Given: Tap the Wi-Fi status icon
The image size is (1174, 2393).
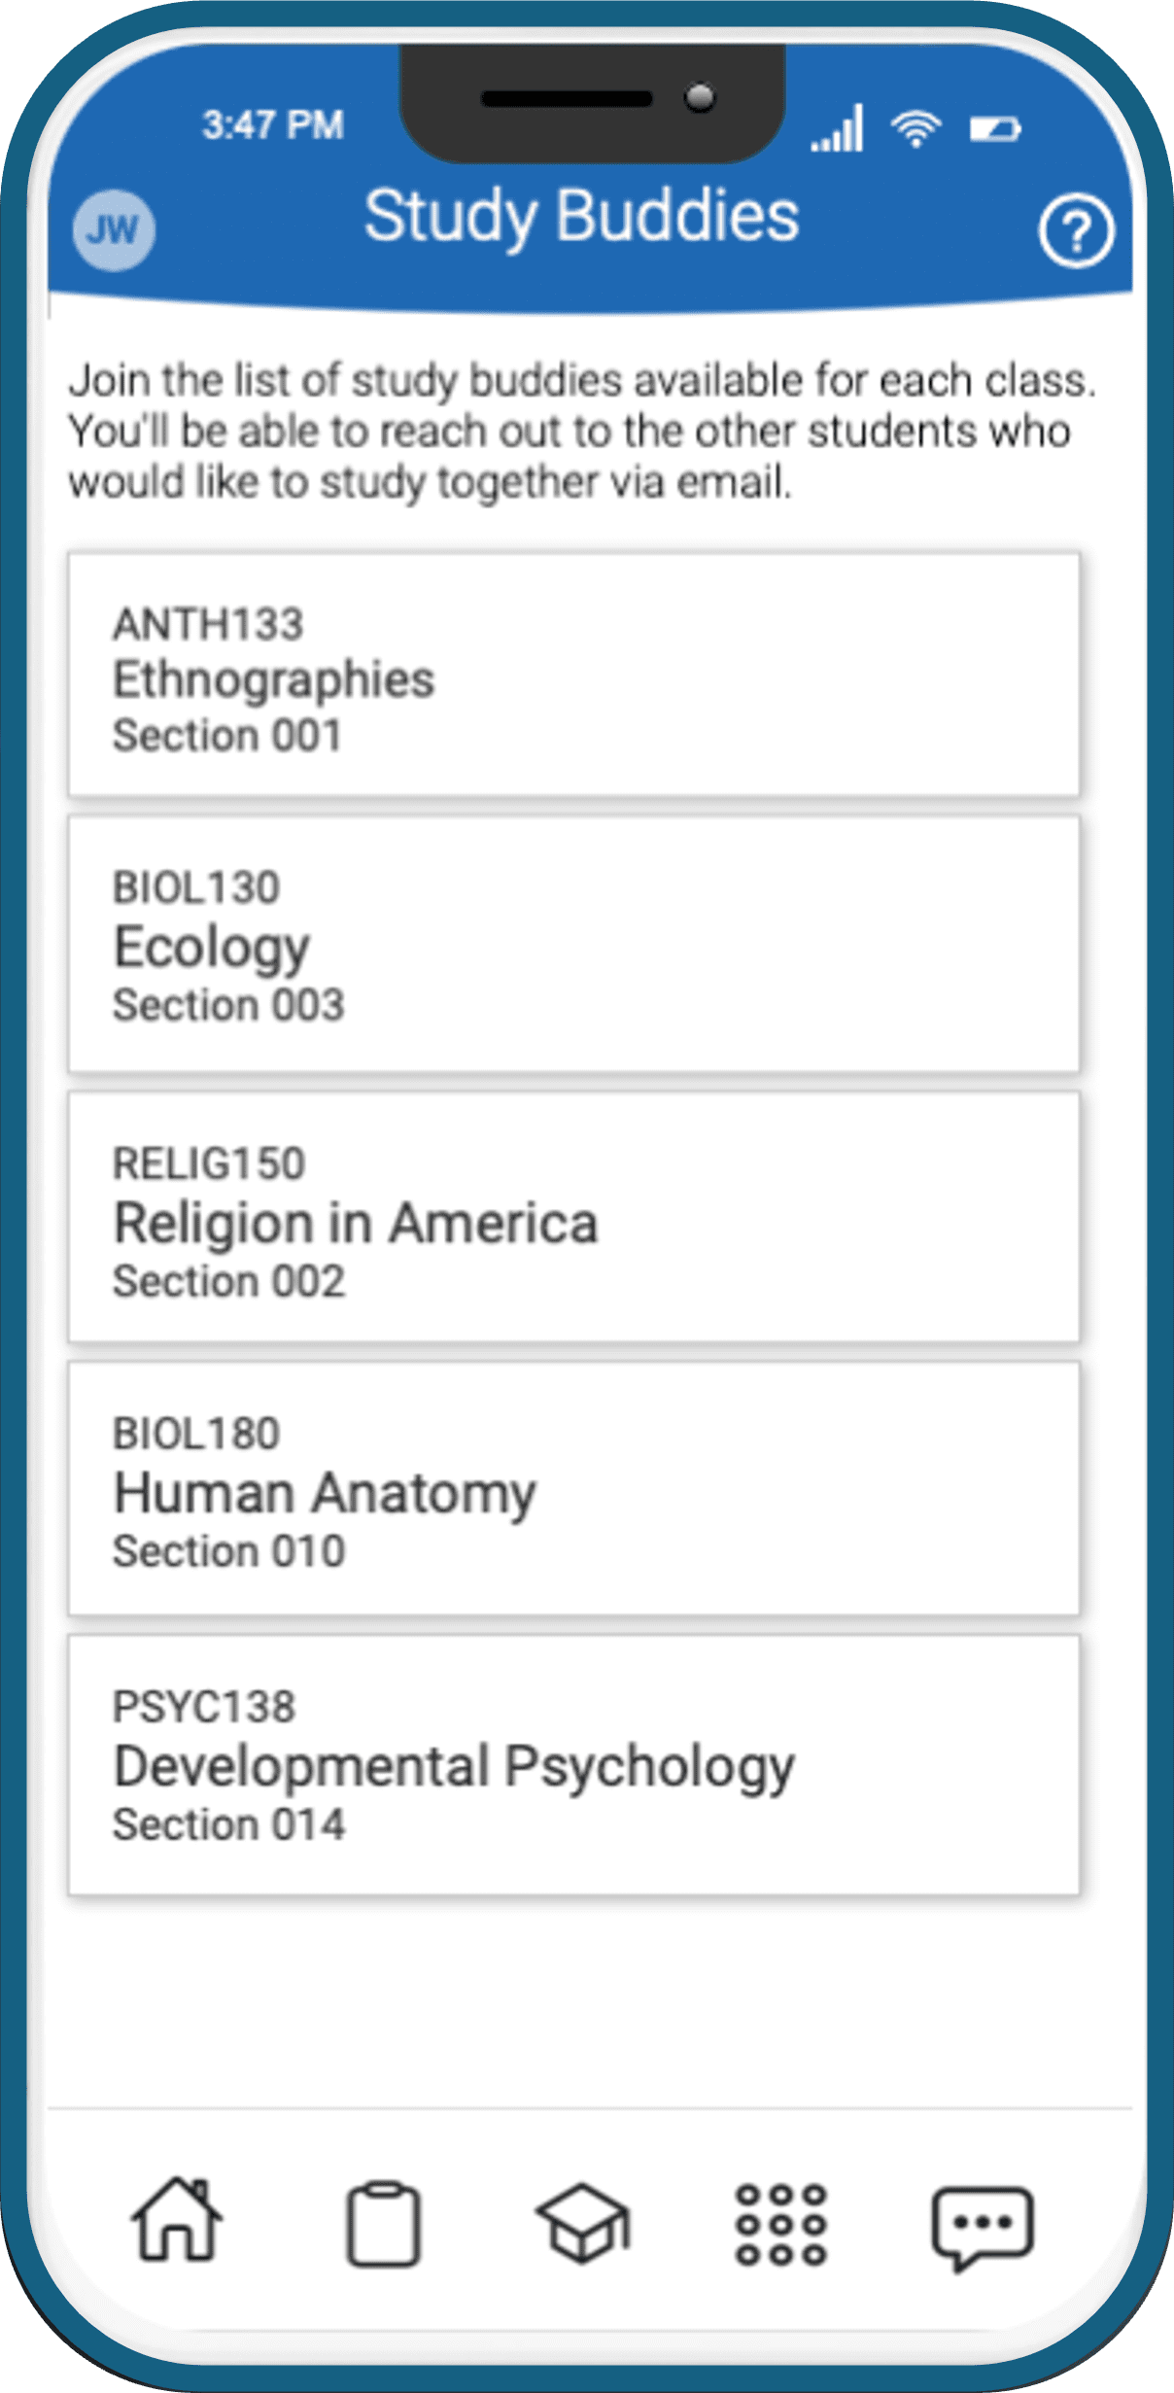Looking at the screenshot, I should point(916,128).
